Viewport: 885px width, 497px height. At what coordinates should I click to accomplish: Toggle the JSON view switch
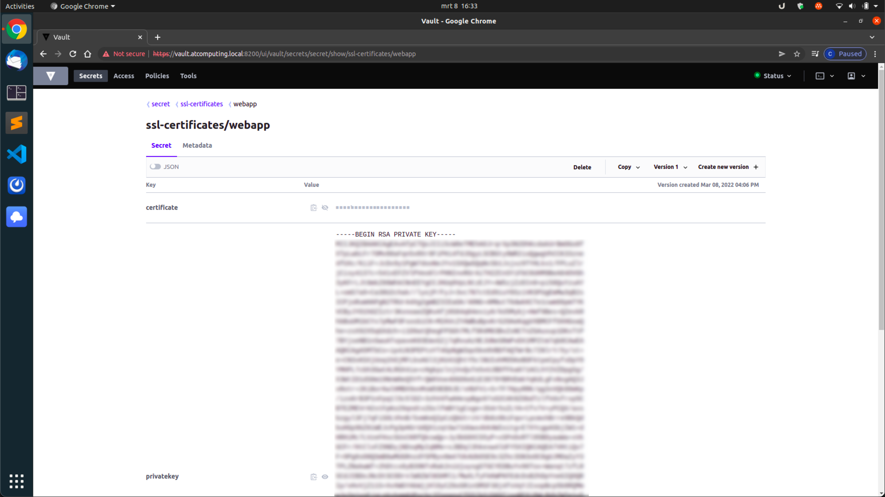(155, 167)
